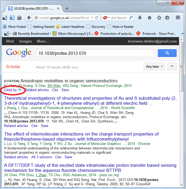Reload the page with refresh icon

point(96,18)
